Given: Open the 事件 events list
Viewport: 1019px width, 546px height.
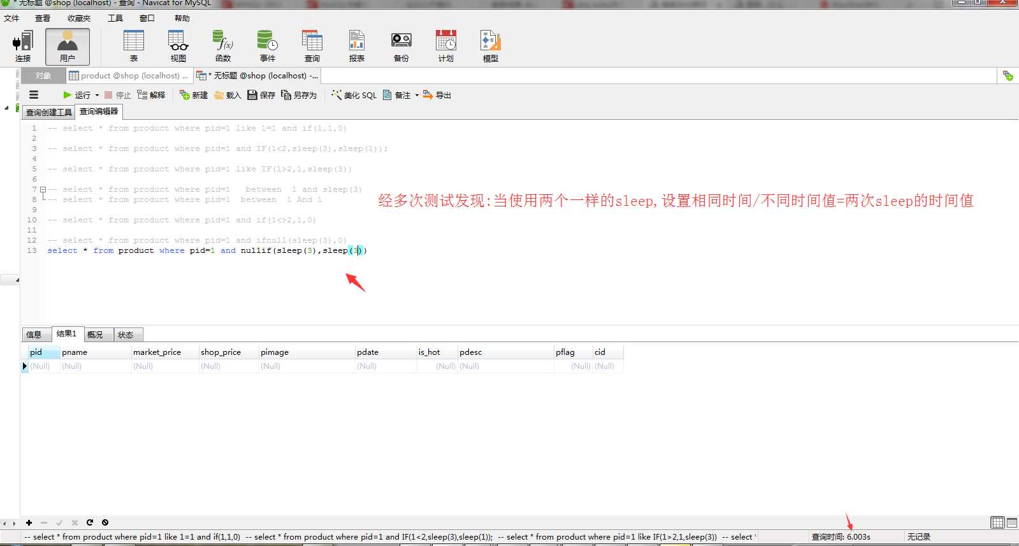Looking at the screenshot, I should (268, 47).
